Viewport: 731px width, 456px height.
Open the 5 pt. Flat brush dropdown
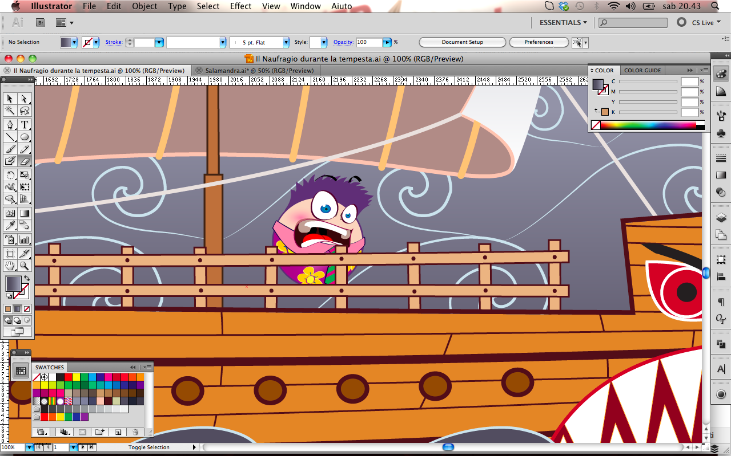pyautogui.click(x=286, y=42)
